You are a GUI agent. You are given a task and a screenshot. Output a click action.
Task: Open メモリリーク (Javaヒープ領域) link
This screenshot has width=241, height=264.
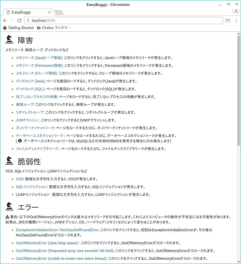click(39, 58)
